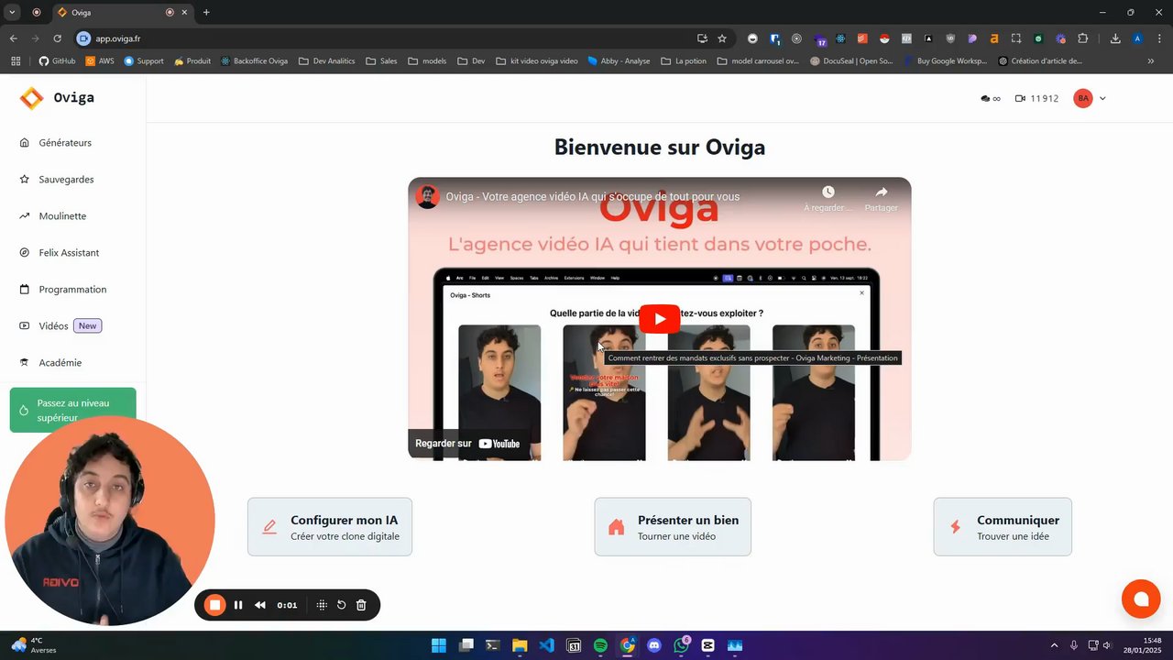
Task: Click the video credits counter 11 912
Action: click(x=1036, y=99)
